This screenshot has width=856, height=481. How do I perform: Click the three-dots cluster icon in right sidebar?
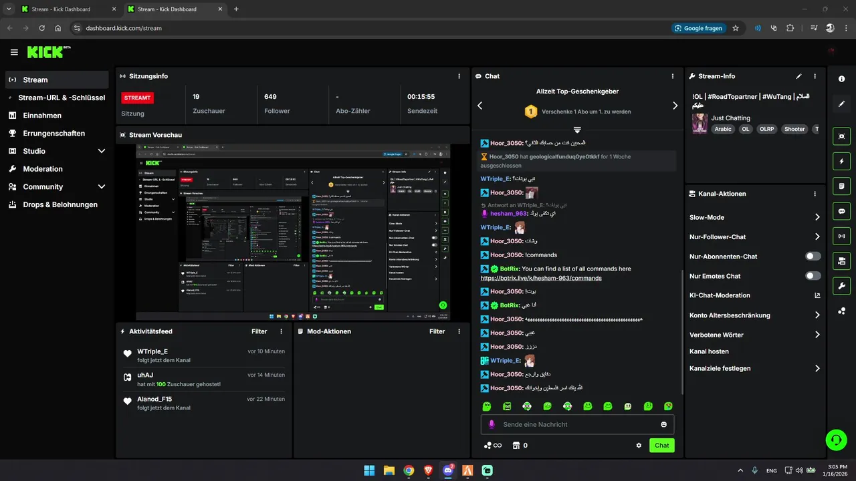841,311
